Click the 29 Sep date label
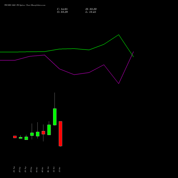Screen dimensions: 178x178 click(31, 169)
